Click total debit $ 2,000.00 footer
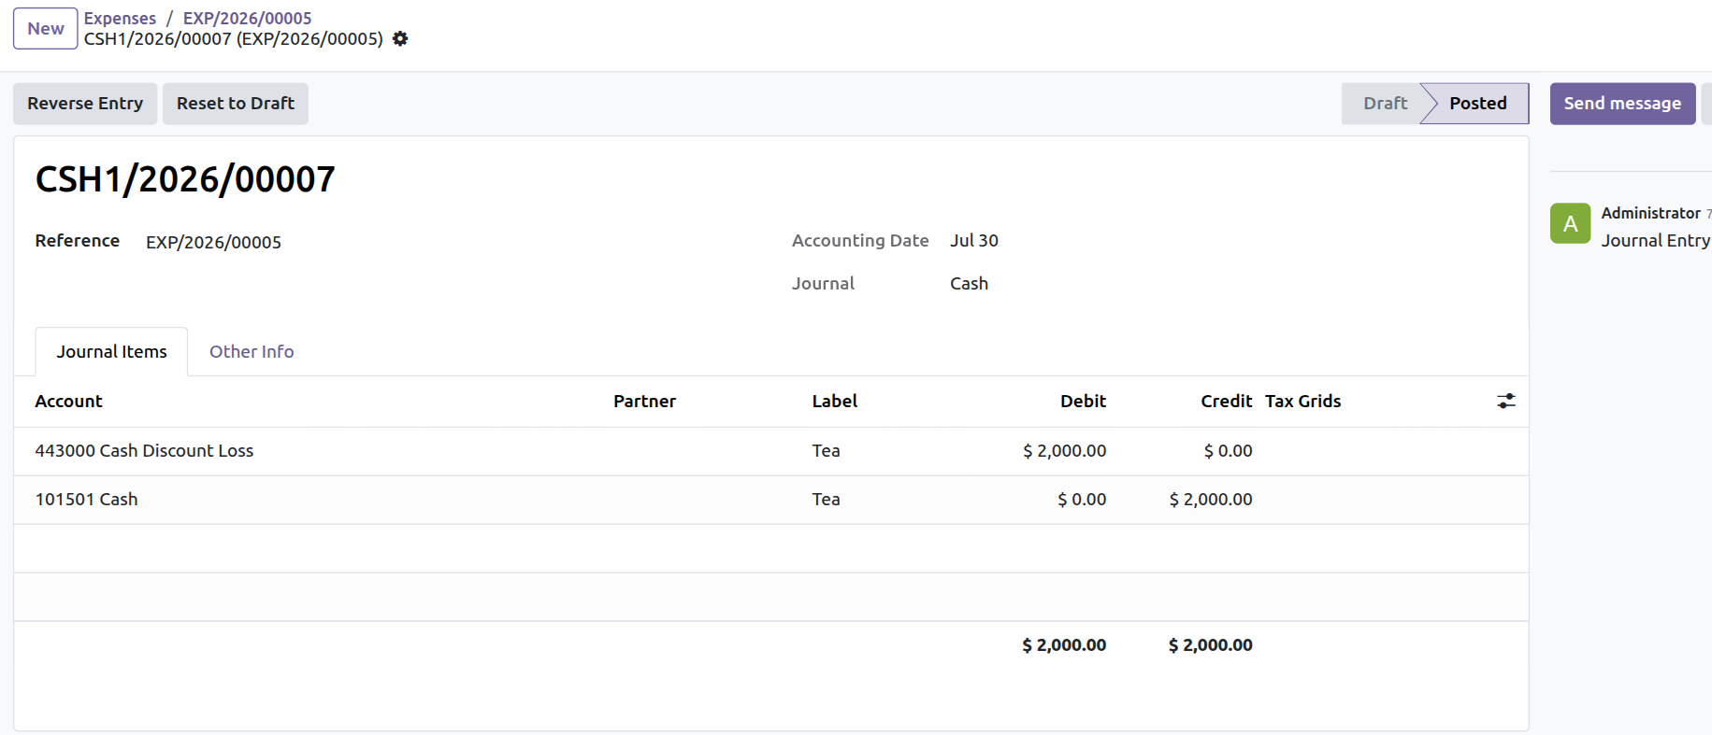Screen dimensions: 1712x735 tap(1064, 645)
